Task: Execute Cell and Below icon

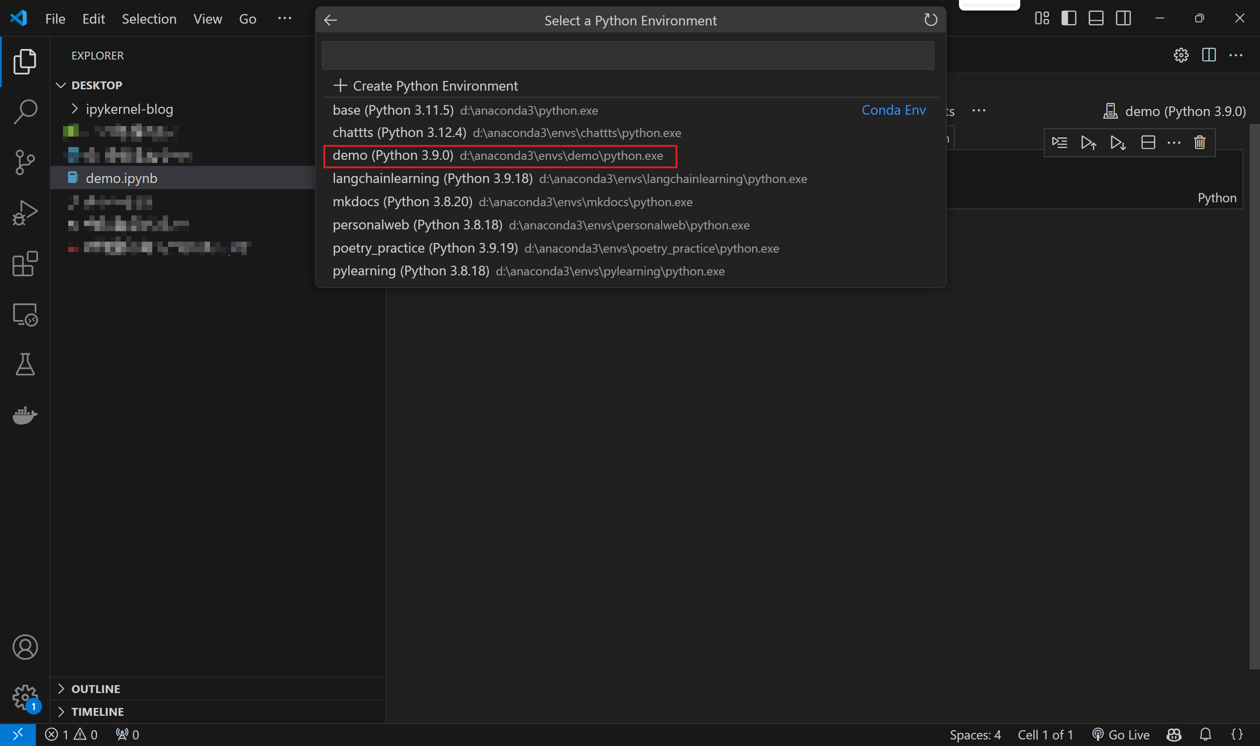Action: [x=1118, y=143]
